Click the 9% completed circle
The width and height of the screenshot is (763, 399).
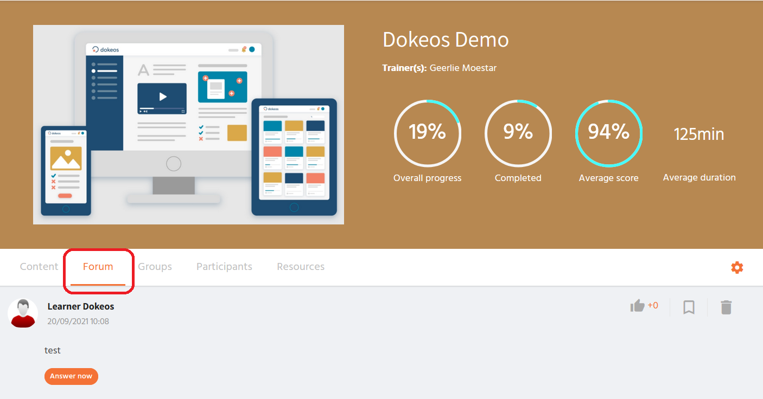(x=518, y=133)
